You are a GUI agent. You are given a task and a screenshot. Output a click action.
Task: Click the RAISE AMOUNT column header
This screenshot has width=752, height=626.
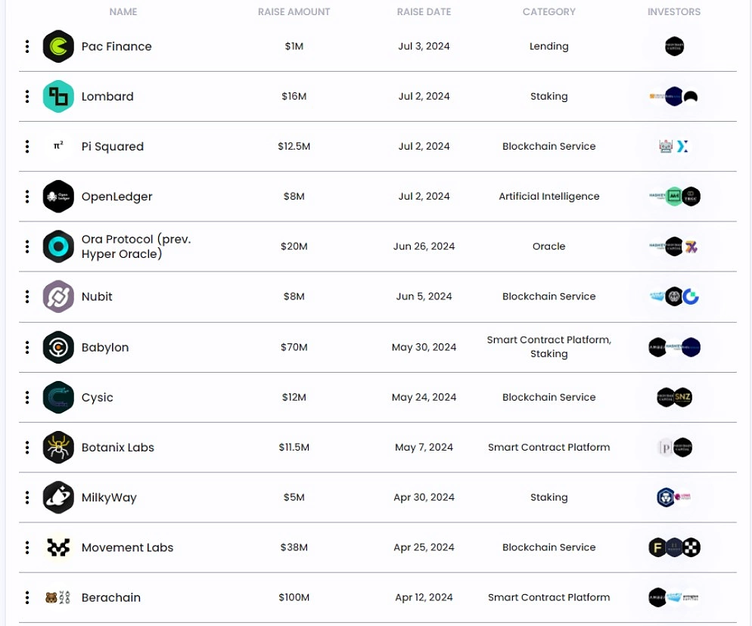(294, 11)
